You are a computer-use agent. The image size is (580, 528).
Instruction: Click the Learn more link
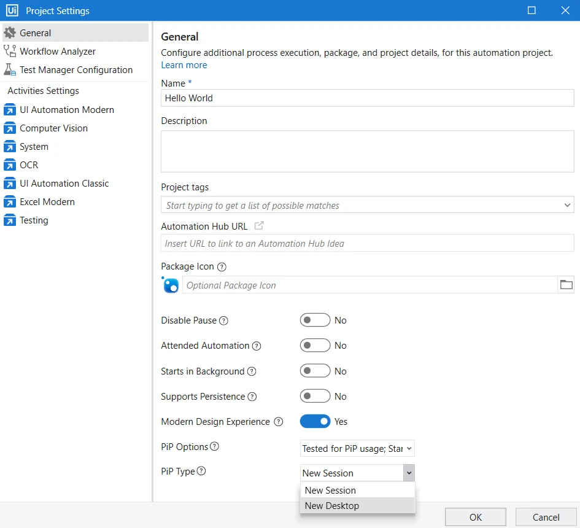184,65
